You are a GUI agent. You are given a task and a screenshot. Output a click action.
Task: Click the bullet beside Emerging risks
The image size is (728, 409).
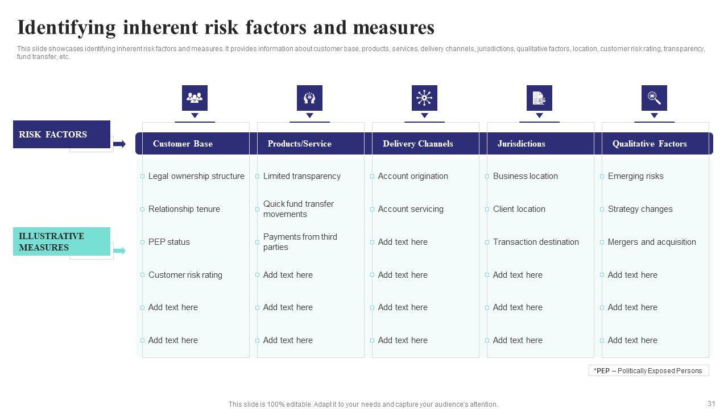(602, 177)
